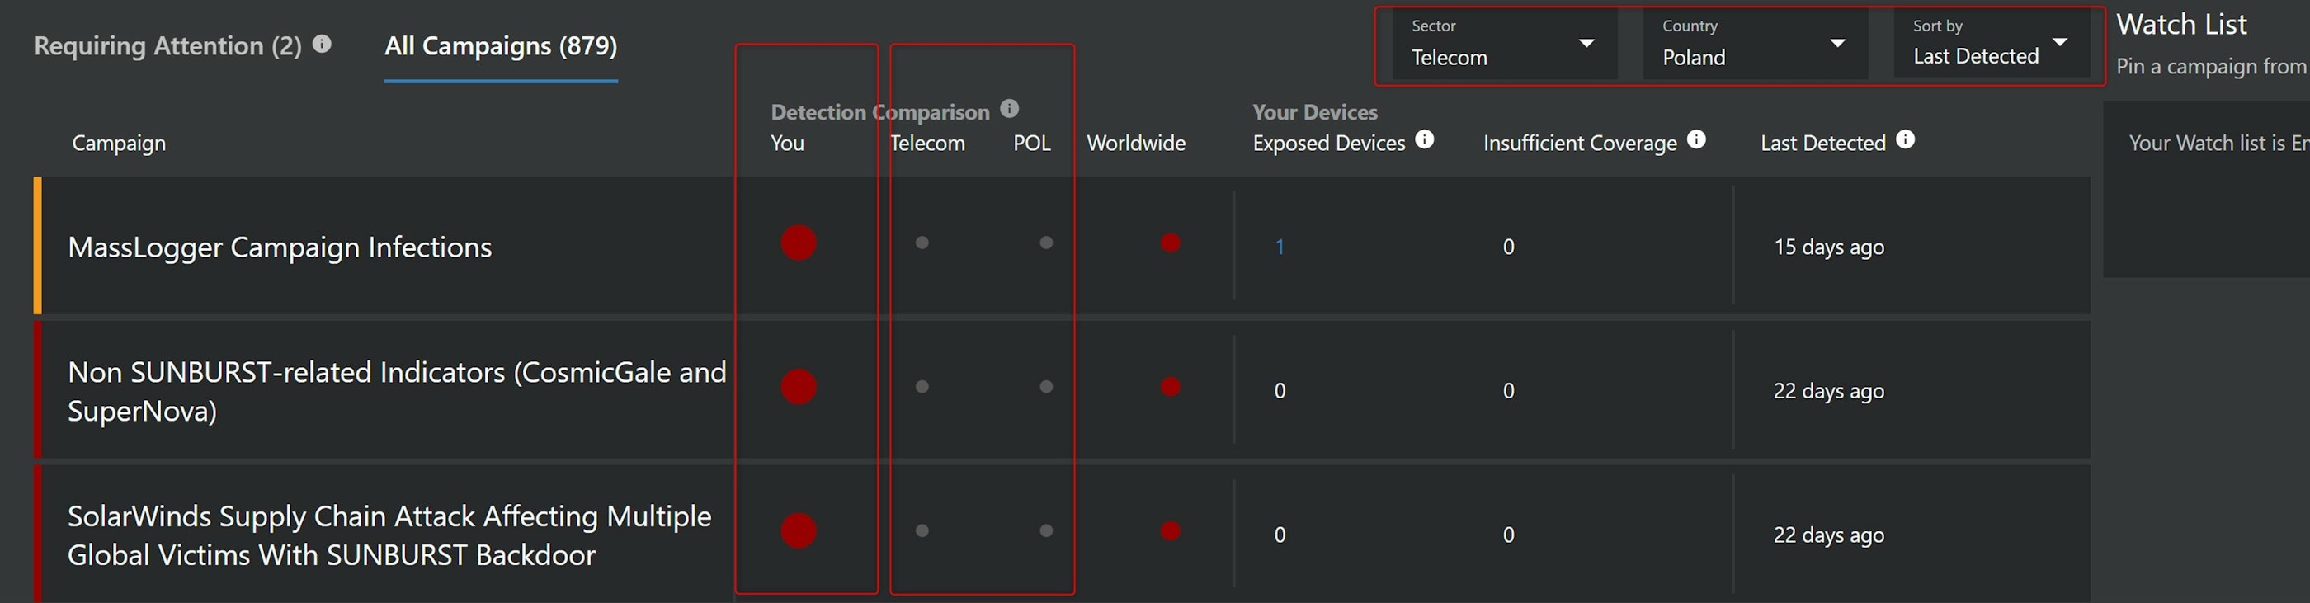This screenshot has width=2310, height=603.
Task: Click Insufficient Coverage info icon
Action: [x=1695, y=139]
